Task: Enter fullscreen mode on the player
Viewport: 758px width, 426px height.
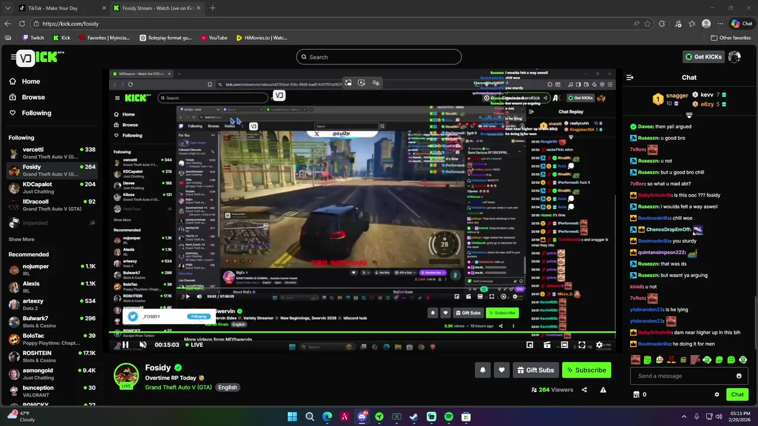Action: [x=582, y=345]
